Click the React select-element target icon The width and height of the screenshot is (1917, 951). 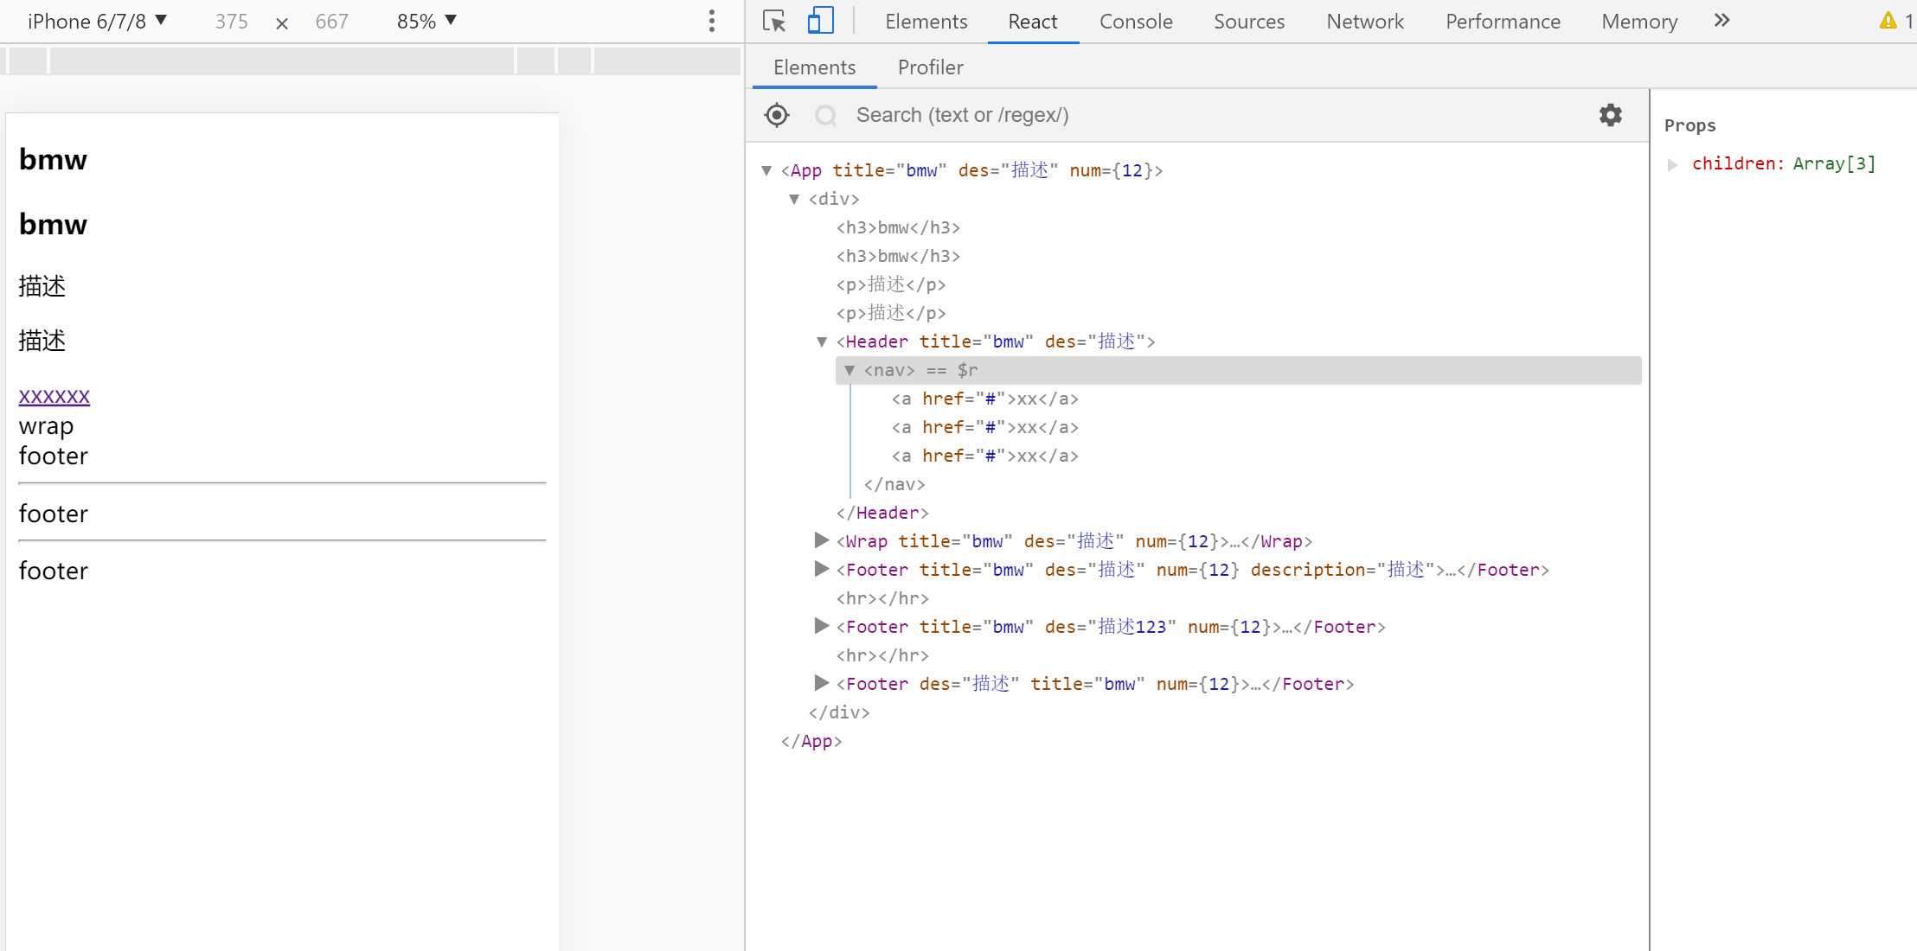(x=777, y=115)
